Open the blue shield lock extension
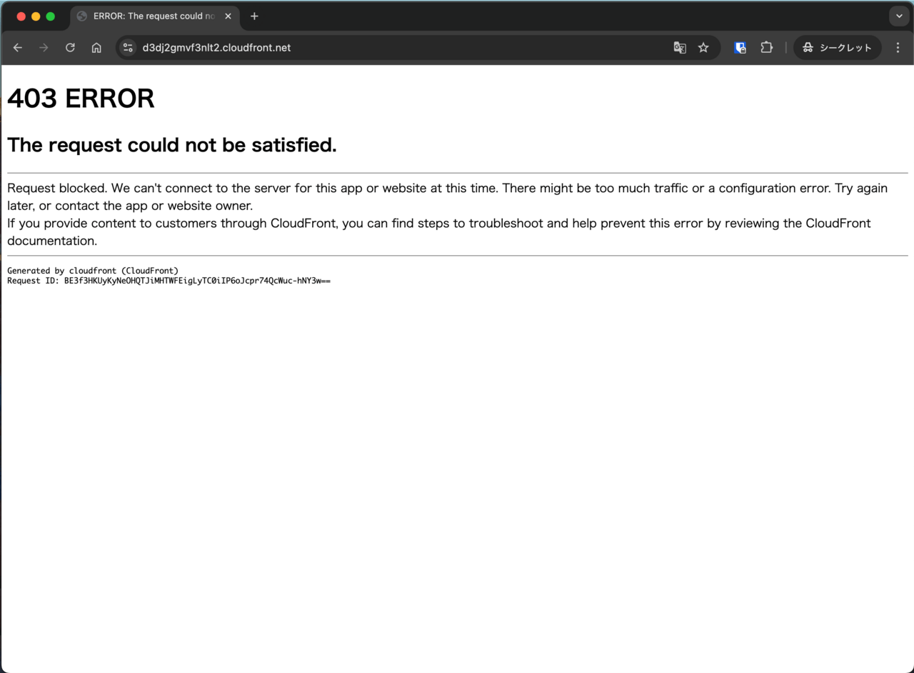The height and width of the screenshot is (673, 914). coord(740,48)
